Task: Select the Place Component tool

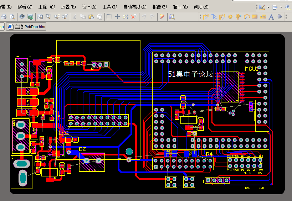Action: (x=279, y=17)
